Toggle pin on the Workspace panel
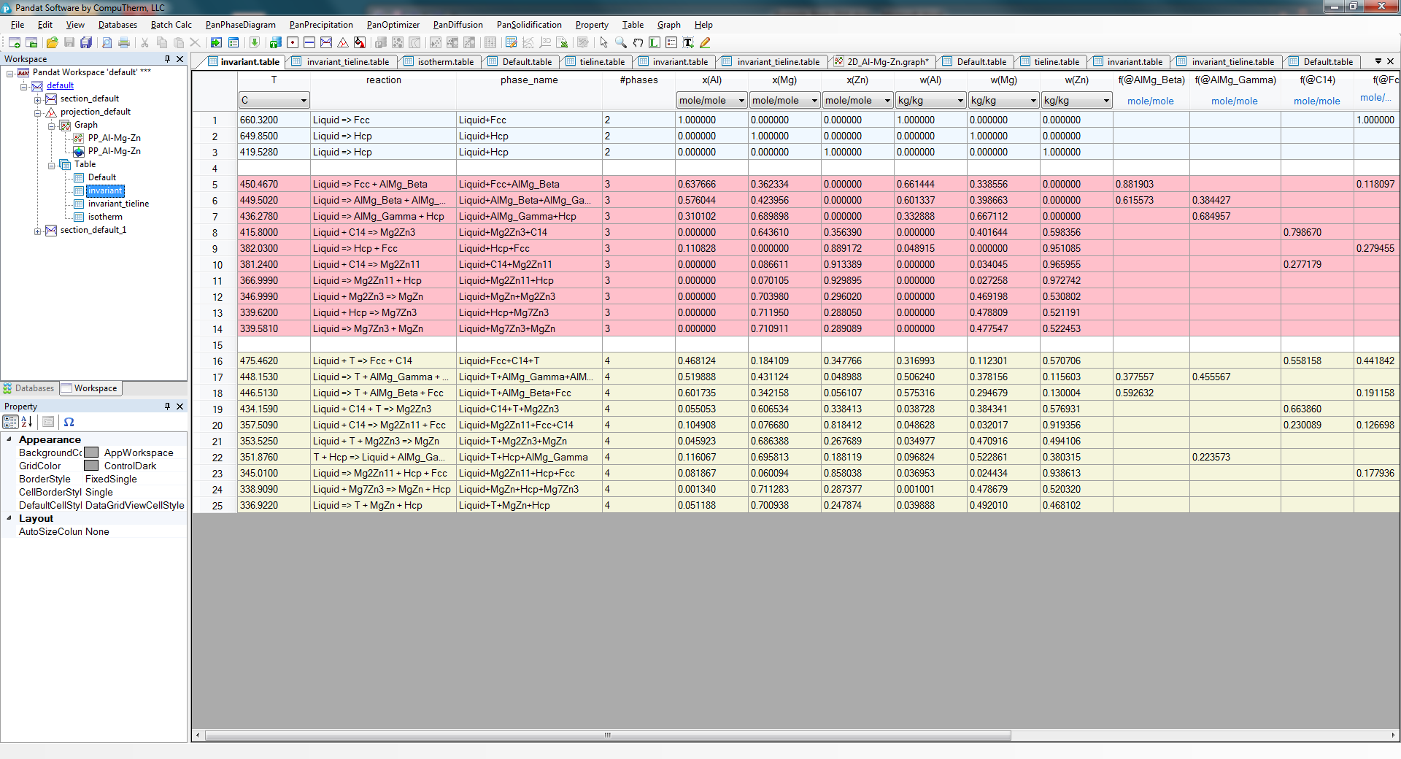The image size is (1401, 759). coord(167,59)
